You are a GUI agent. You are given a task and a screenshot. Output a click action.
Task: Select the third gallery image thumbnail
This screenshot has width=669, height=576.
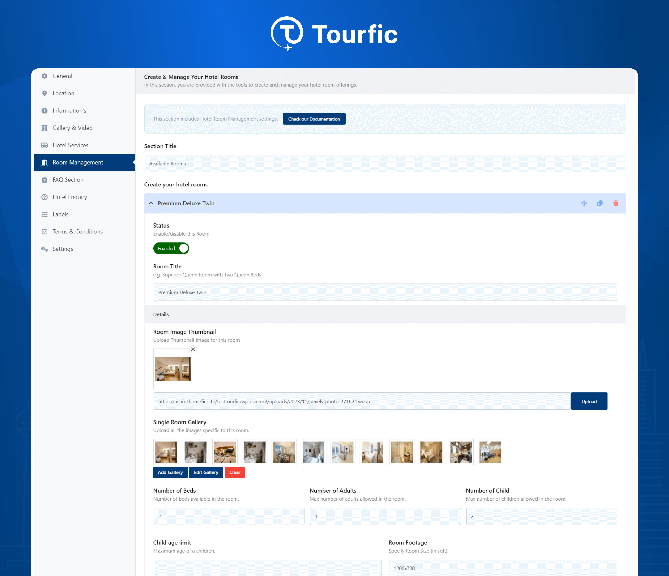click(x=225, y=452)
